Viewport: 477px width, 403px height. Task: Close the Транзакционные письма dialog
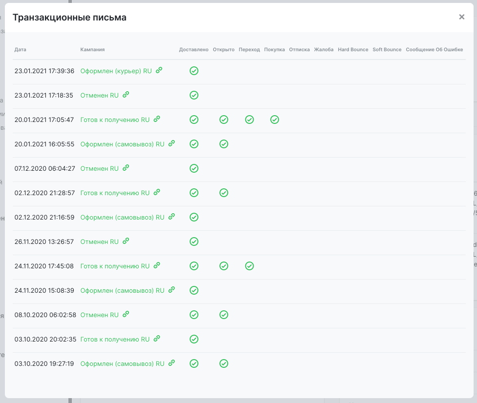(x=462, y=17)
